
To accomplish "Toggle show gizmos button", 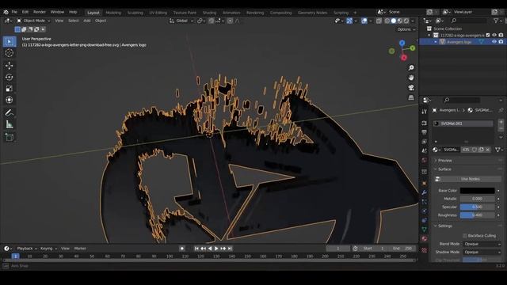I will click(x=349, y=21).
